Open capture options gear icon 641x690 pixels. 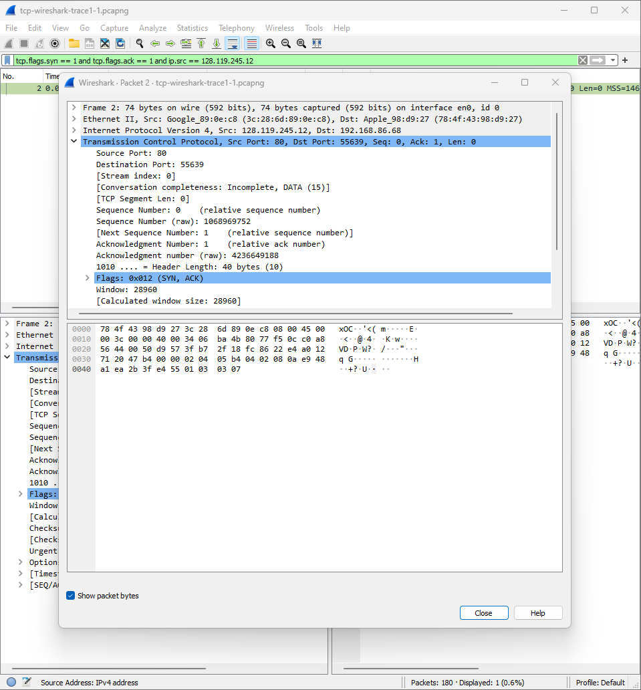[55, 43]
